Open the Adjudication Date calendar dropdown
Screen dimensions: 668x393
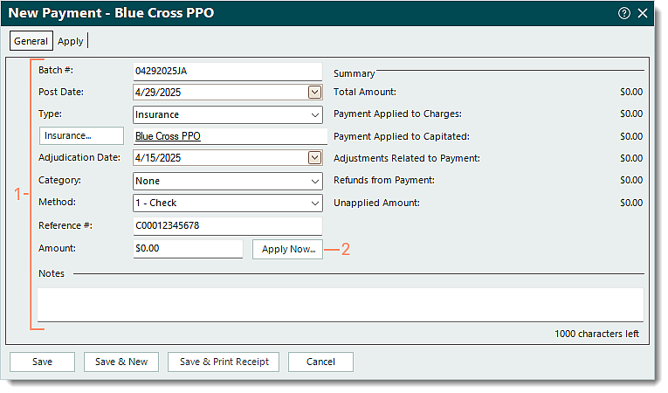tap(314, 158)
